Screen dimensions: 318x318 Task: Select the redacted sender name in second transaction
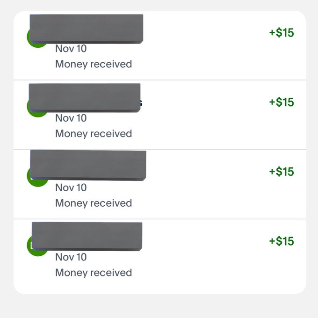pyautogui.click(x=85, y=98)
